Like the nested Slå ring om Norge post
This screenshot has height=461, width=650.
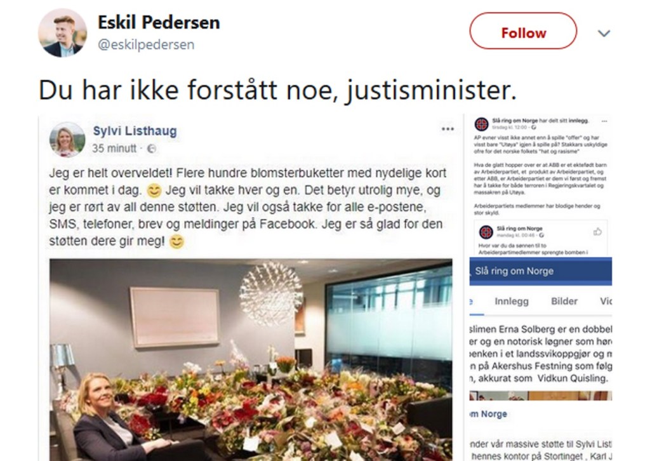coord(597,232)
